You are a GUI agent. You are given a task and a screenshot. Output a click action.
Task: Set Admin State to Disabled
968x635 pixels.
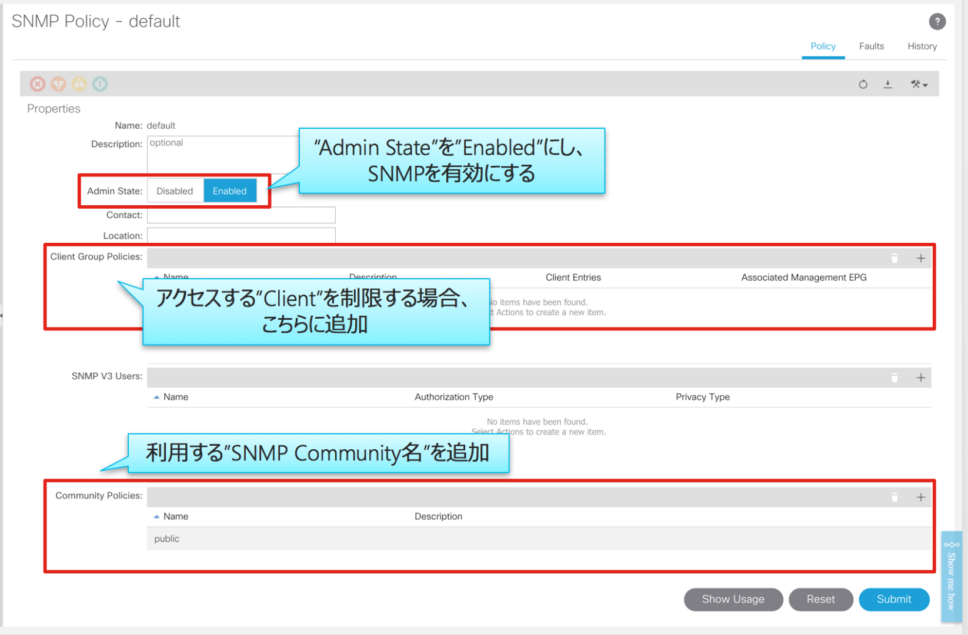click(175, 191)
